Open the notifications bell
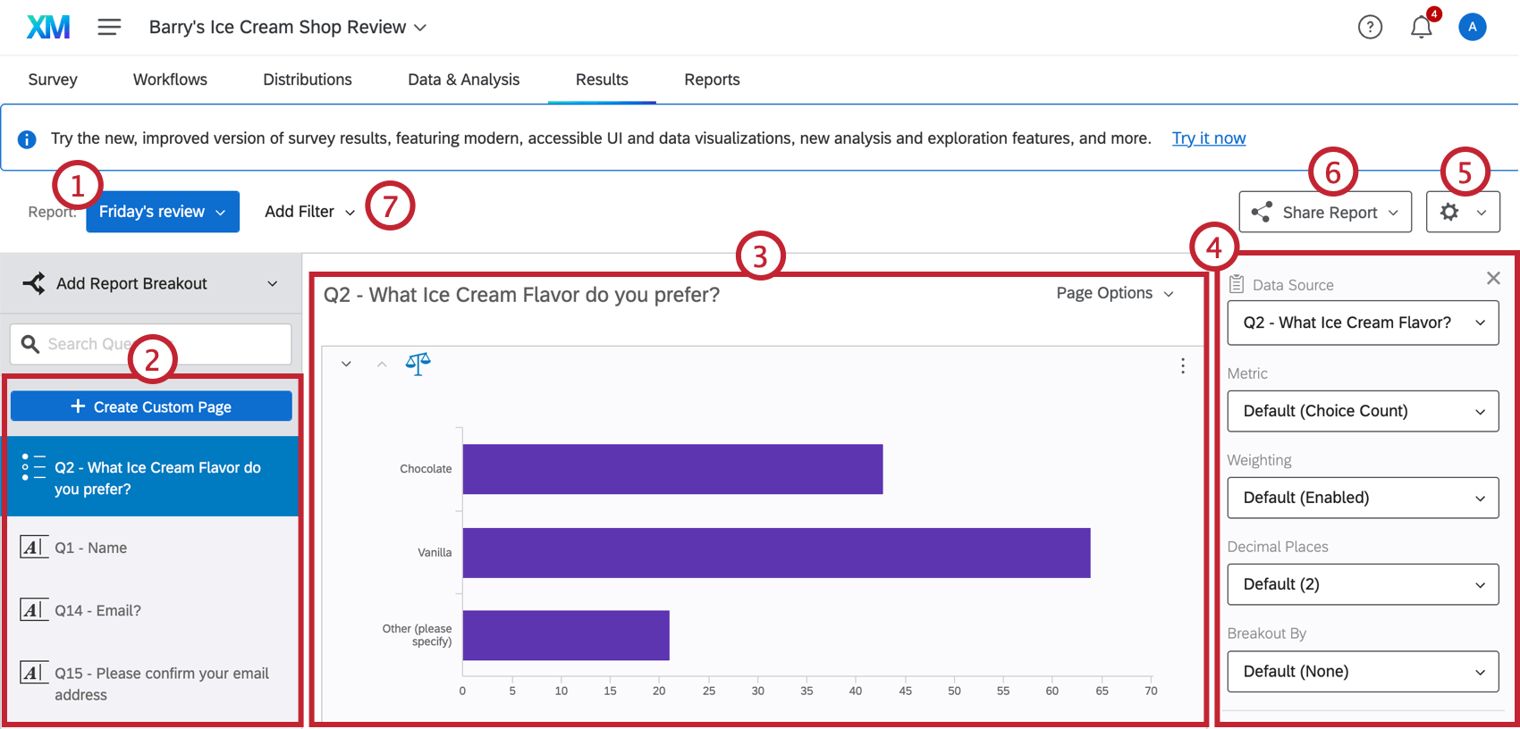The width and height of the screenshot is (1520, 729). click(x=1421, y=28)
